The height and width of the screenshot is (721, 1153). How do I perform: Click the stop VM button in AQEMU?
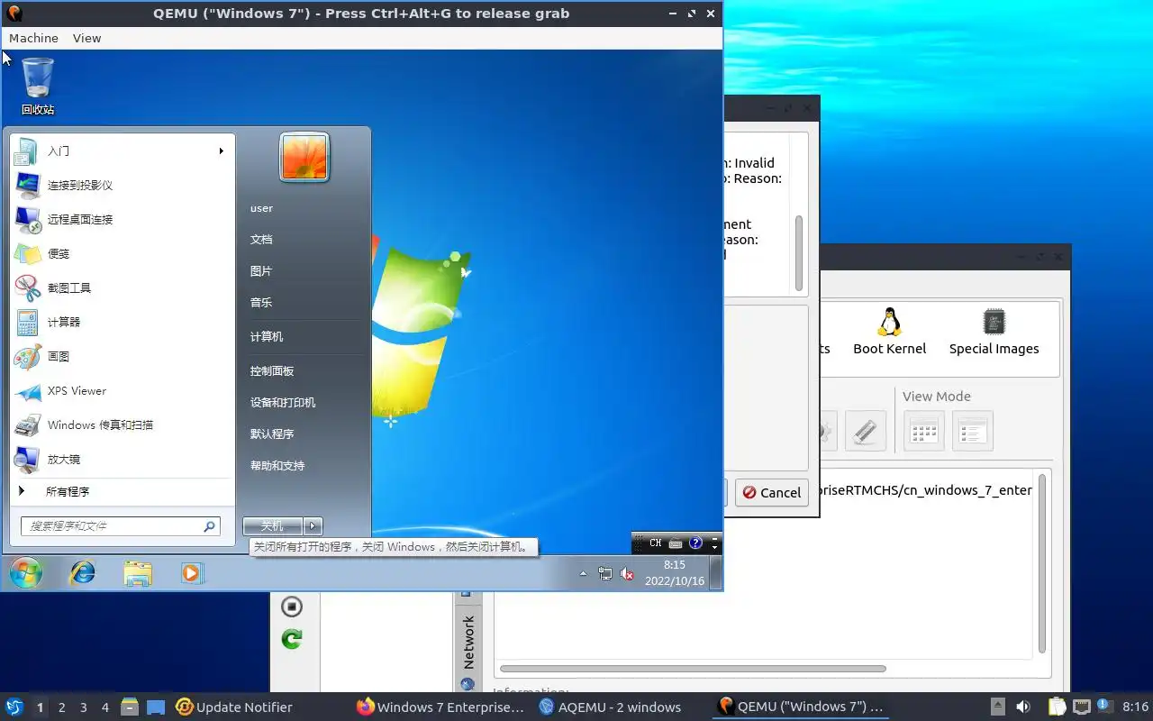point(292,606)
